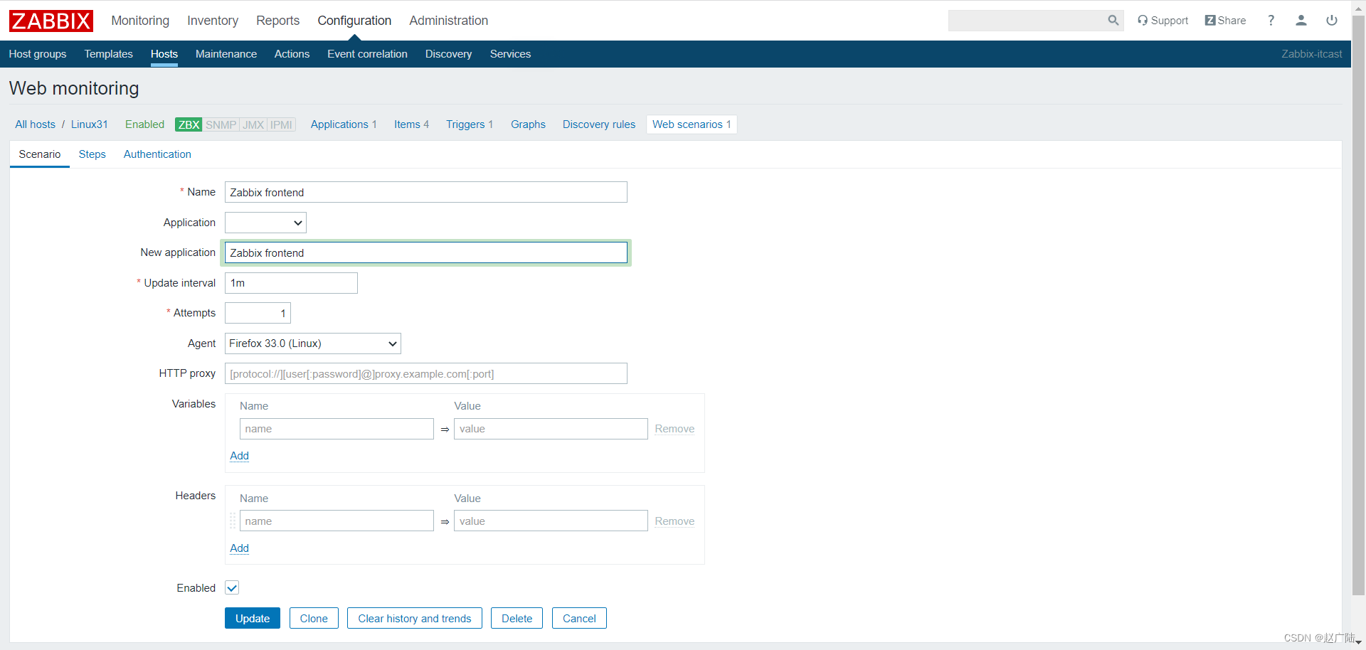
Task: Open the Configuration menu
Action: click(354, 21)
